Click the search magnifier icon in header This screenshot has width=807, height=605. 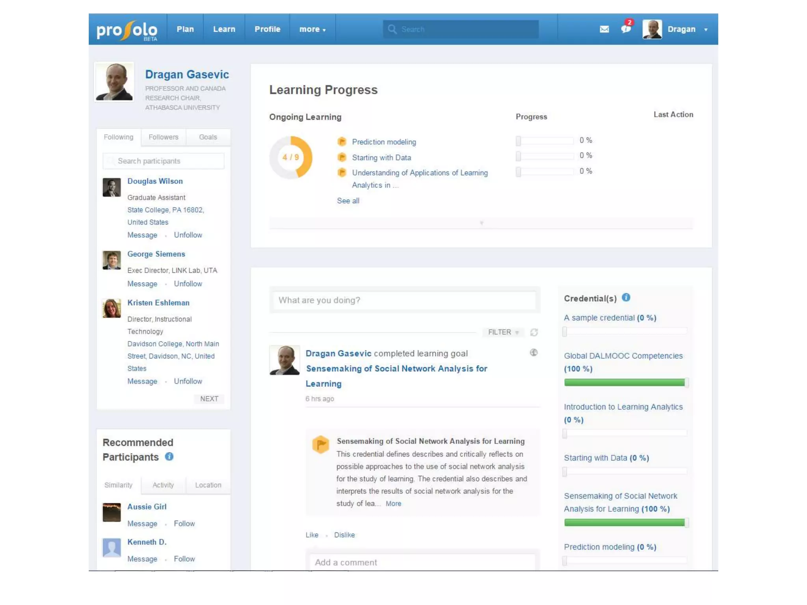click(x=392, y=29)
